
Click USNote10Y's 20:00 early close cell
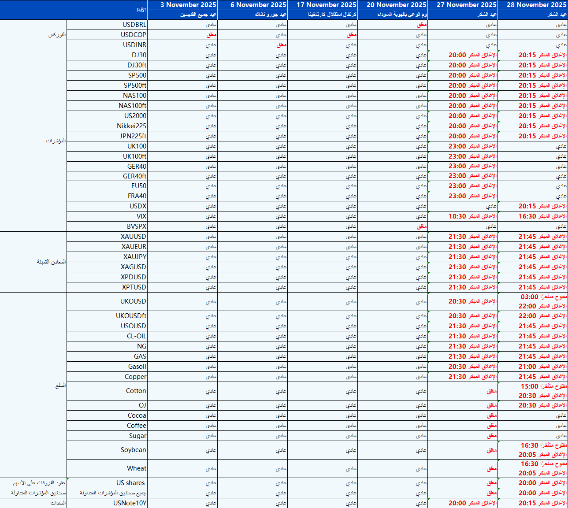472,503
